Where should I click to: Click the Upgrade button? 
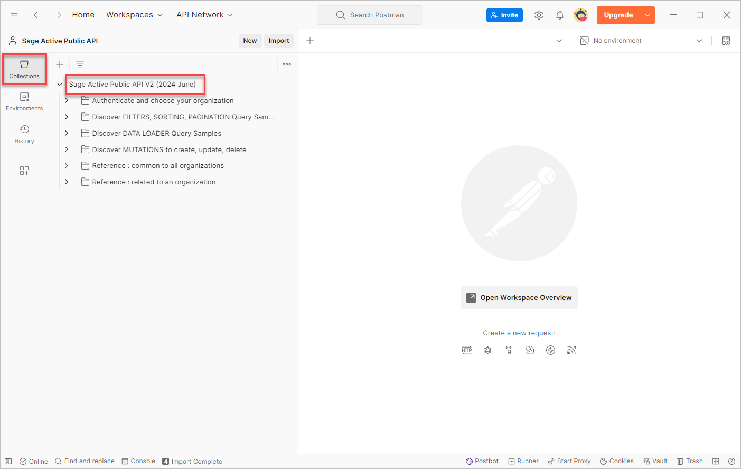tap(618, 15)
